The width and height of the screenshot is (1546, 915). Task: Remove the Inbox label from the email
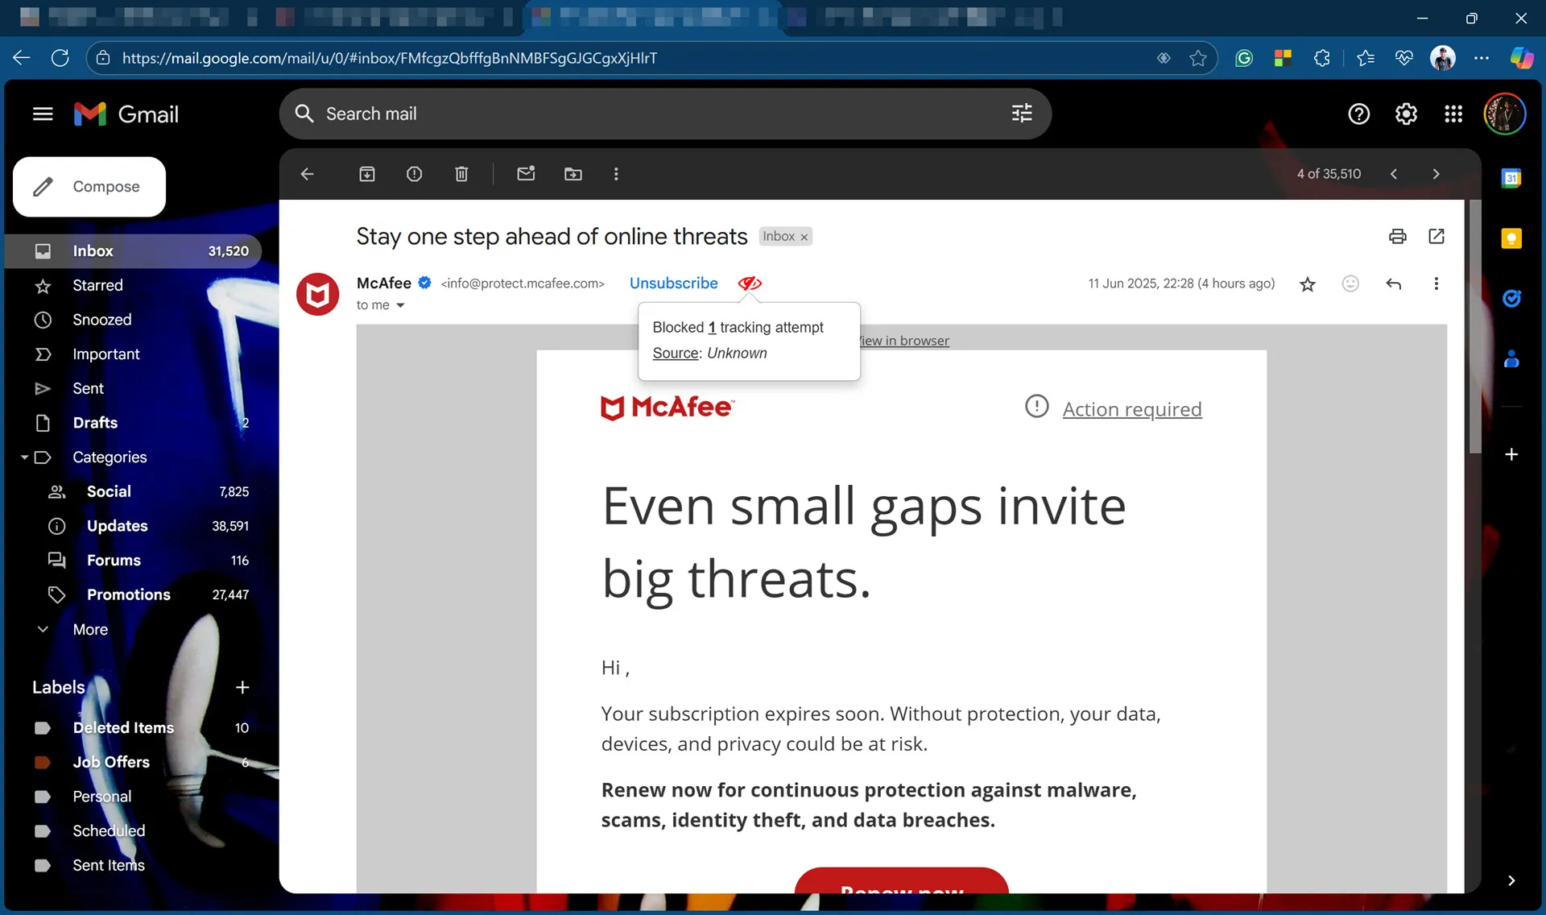[804, 236]
